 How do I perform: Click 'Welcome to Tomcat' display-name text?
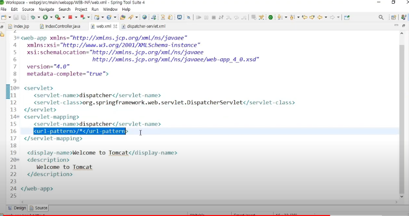100,153
